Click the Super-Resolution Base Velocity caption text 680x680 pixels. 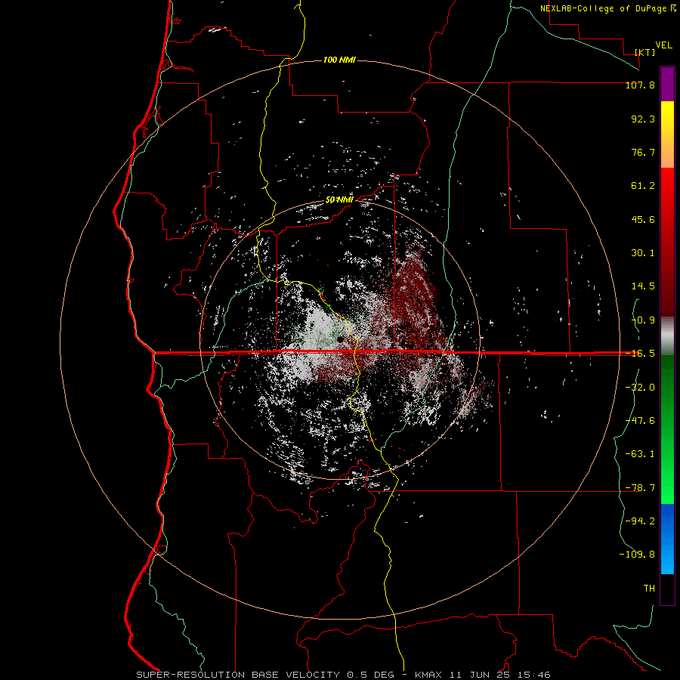tap(343, 675)
